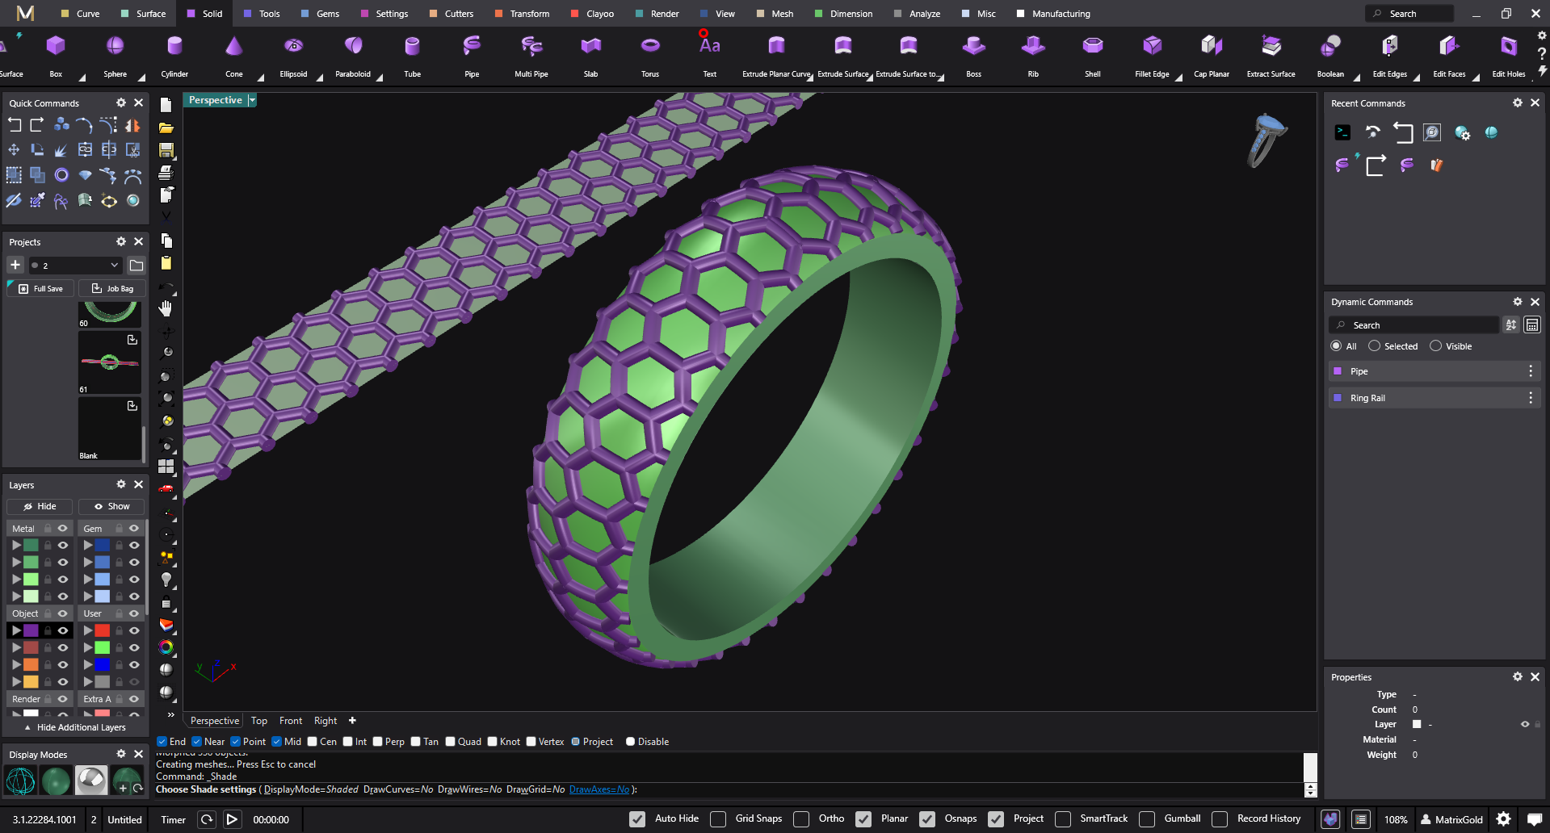Select the red User layer color swatch
The width and height of the screenshot is (1550, 833).
(x=103, y=630)
